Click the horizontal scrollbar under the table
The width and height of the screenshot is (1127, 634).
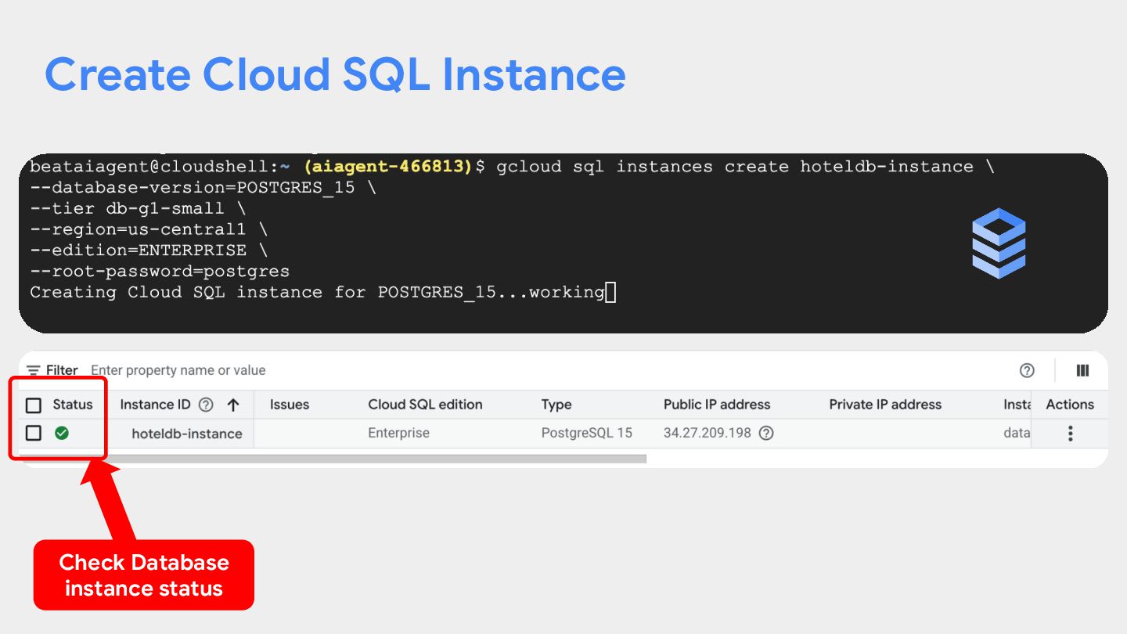(333, 459)
